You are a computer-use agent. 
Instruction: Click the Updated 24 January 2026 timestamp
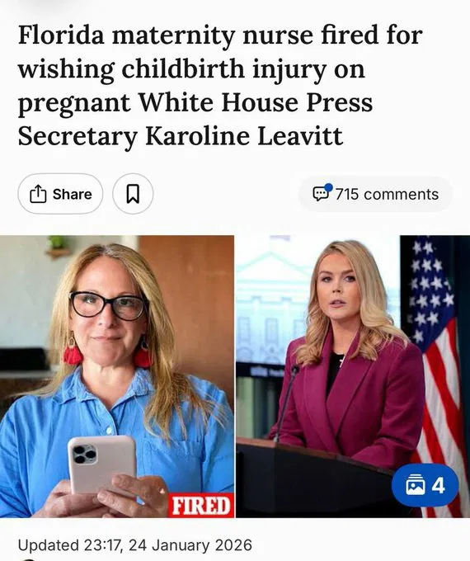click(135, 545)
